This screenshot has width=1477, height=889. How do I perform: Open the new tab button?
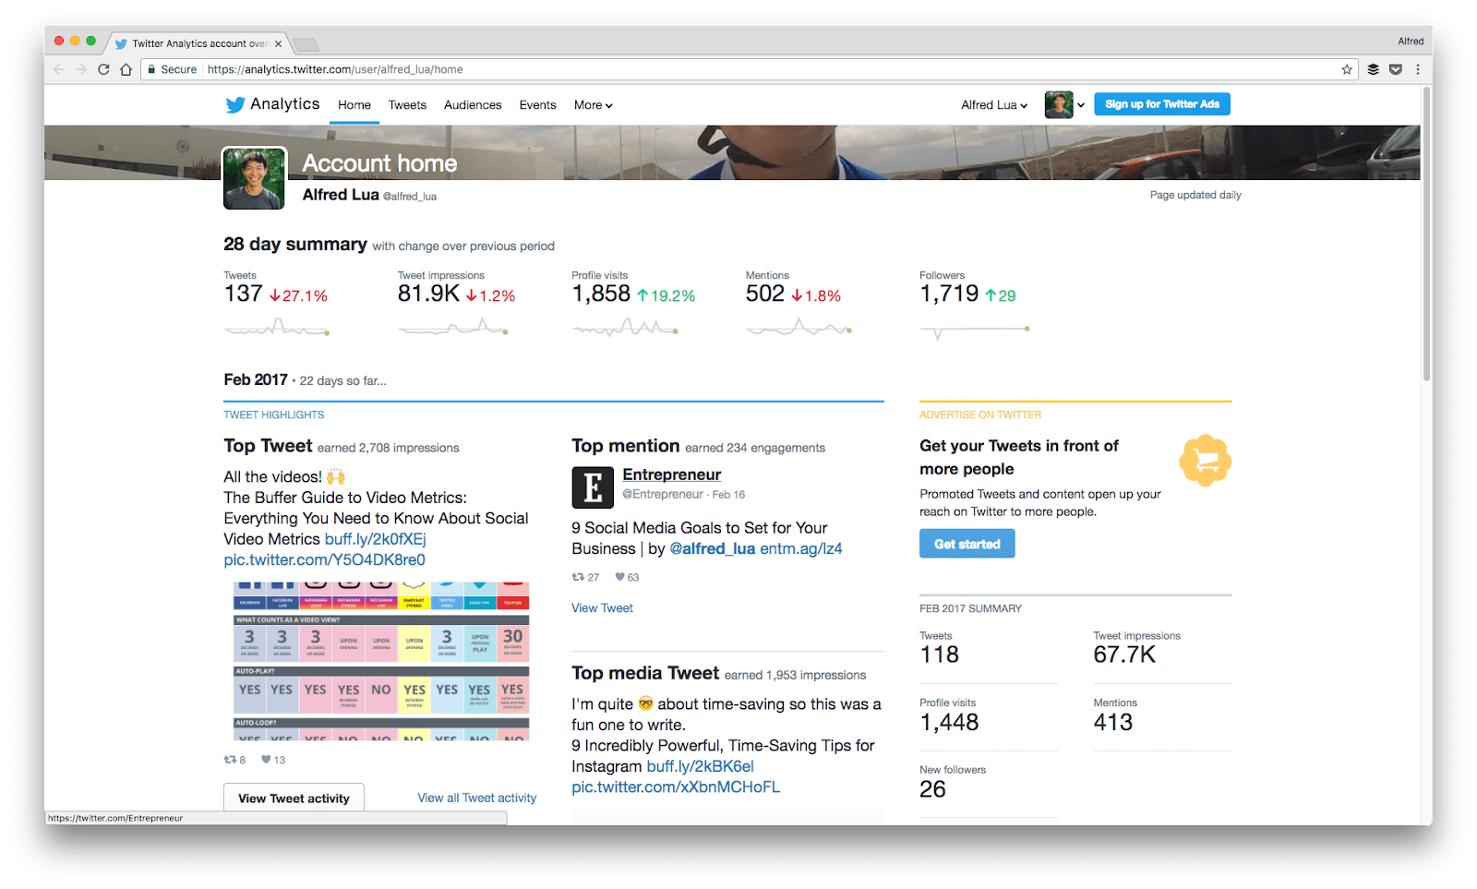[306, 43]
